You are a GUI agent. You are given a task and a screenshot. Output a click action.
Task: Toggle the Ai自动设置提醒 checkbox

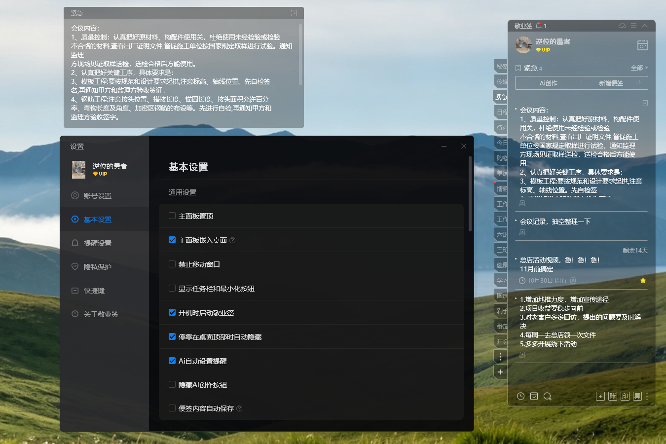[x=172, y=361]
